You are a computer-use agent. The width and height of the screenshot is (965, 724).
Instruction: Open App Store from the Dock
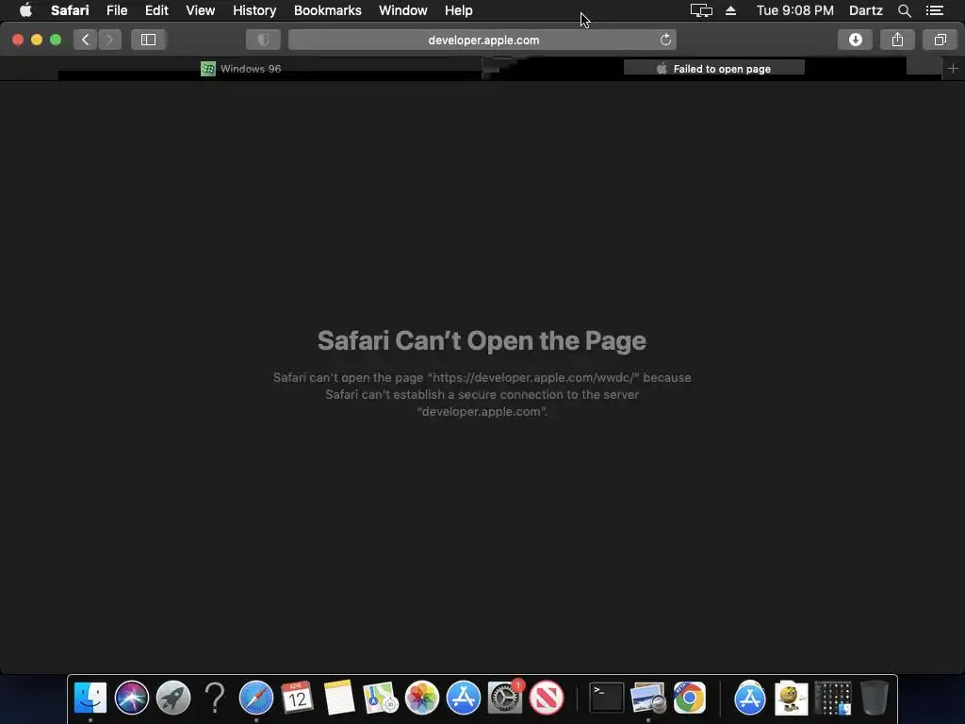click(x=464, y=698)
